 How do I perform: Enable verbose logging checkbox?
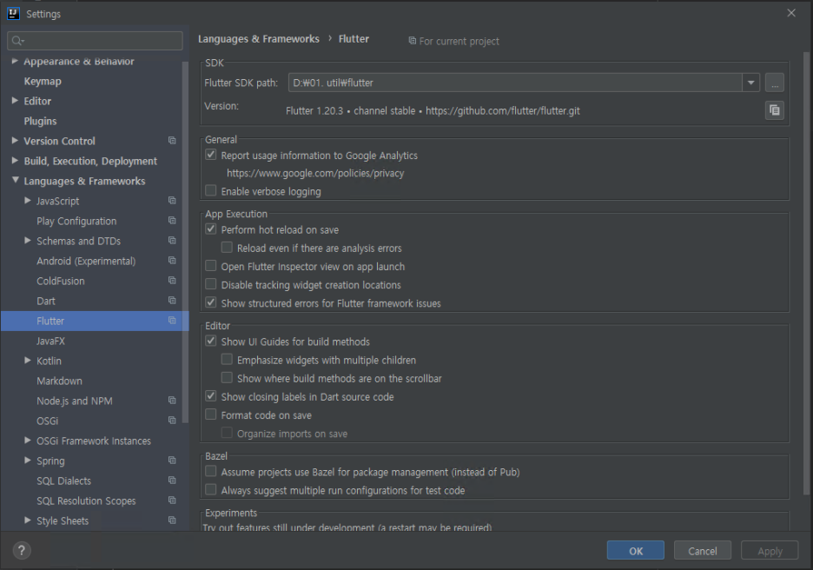211,191
